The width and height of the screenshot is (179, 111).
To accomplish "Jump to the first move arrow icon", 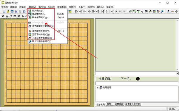I will pyautogui.click(x=76, y=11).
